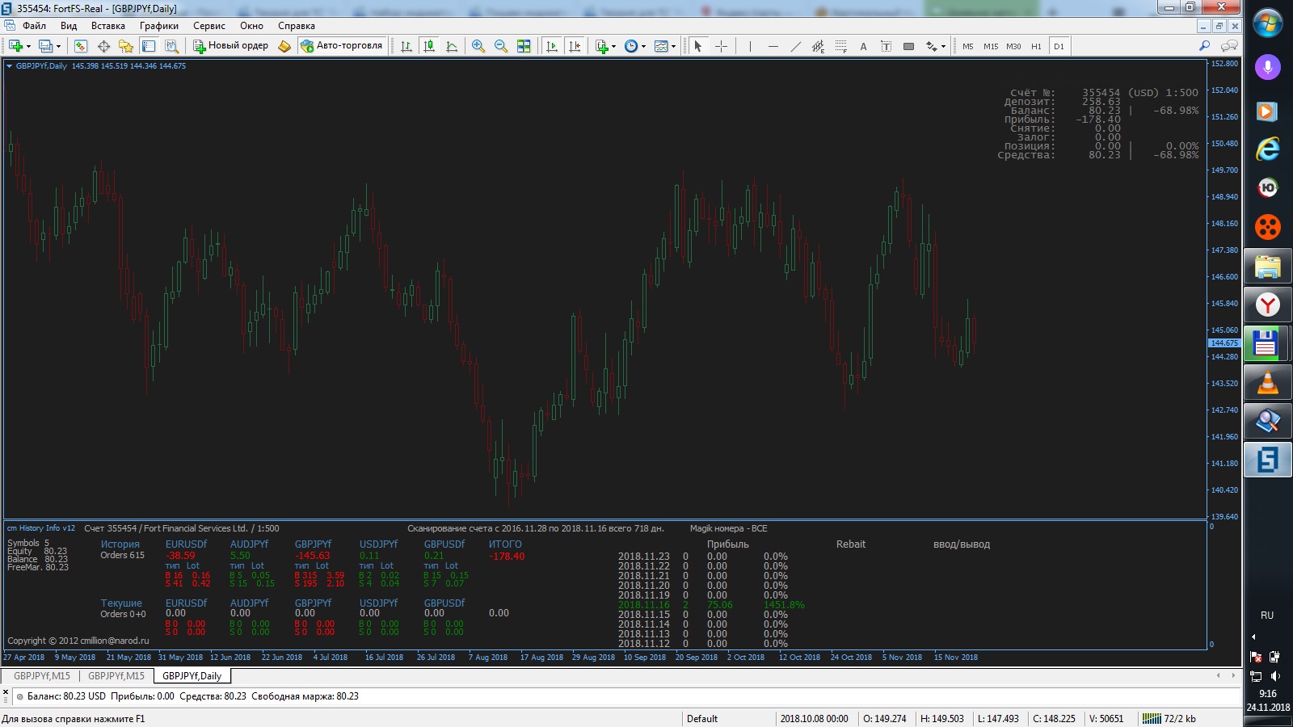Toggle chart auto scroll
The image size is (1293, 727).
click(x=552, y=46)
